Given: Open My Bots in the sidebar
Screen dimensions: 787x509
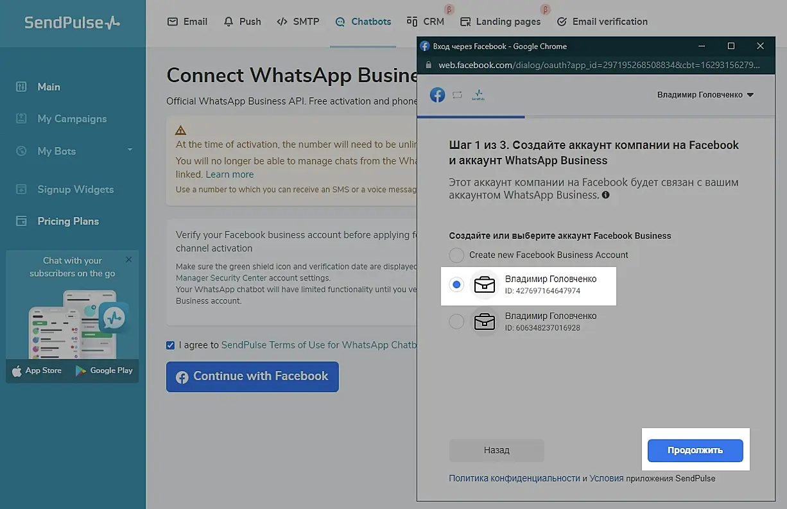Looking at the screenshot, I should 56,151.
